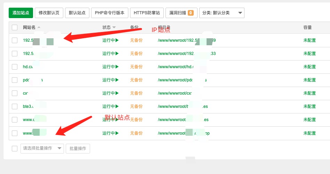Open the 分类: 默认分类 dropdown

coord(222,13)
